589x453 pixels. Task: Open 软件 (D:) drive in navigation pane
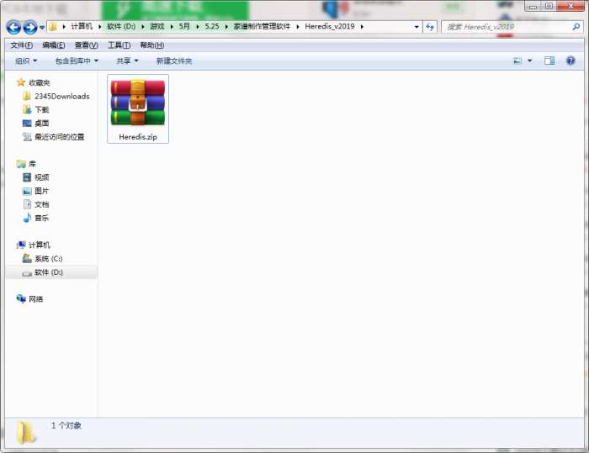coord(49,272)
